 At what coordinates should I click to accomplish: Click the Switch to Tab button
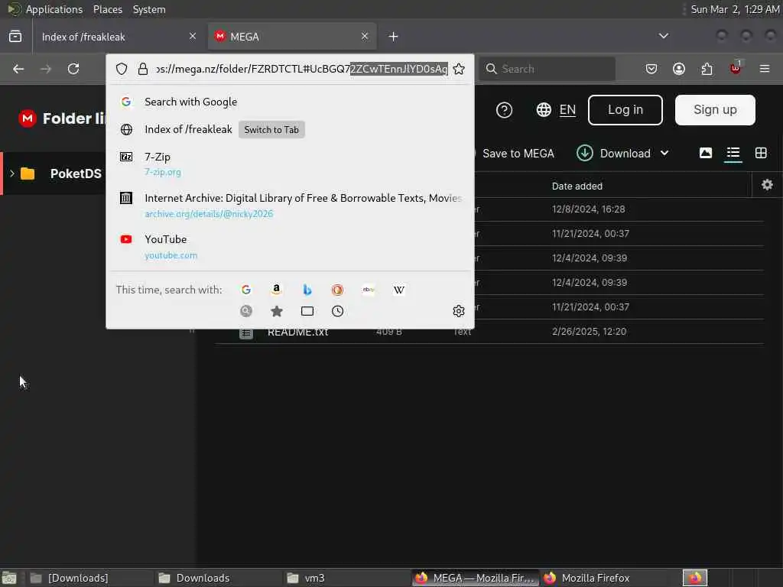[271, 130]
